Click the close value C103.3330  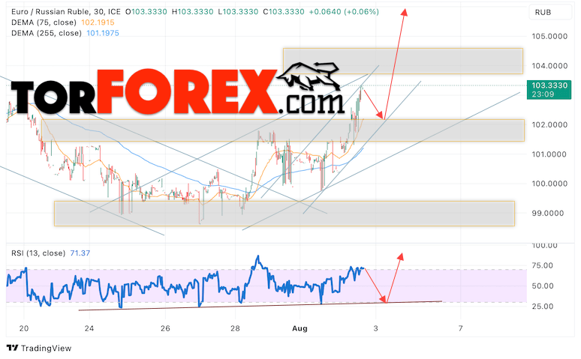(284, 12)
